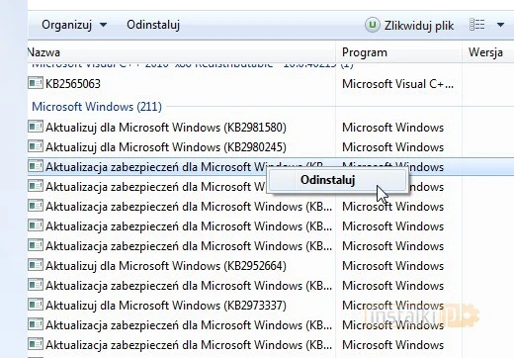The height and width of the screenshot is (358, 514).
Task: Collapse the Microsoft Windows (211) group
Action: [97, 107]
